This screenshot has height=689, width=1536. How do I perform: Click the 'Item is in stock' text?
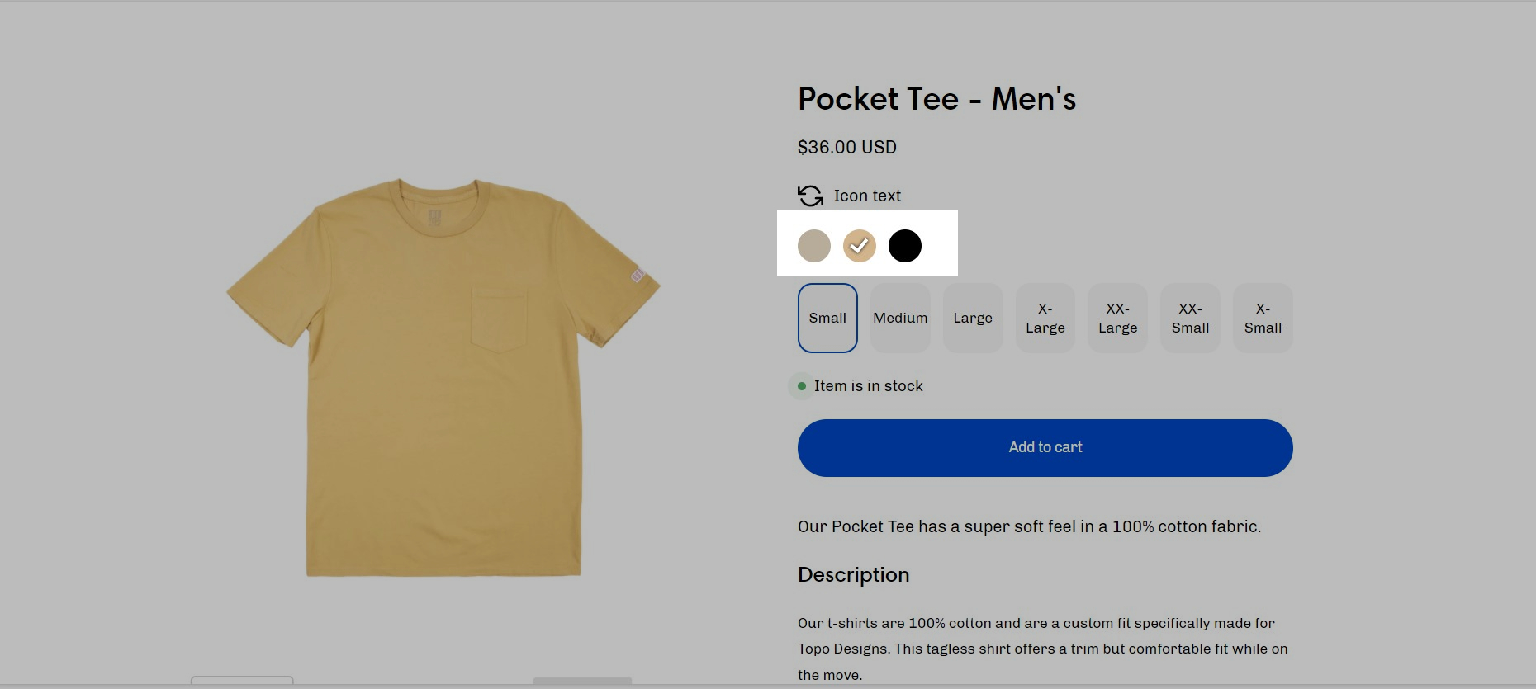(868, 386)
